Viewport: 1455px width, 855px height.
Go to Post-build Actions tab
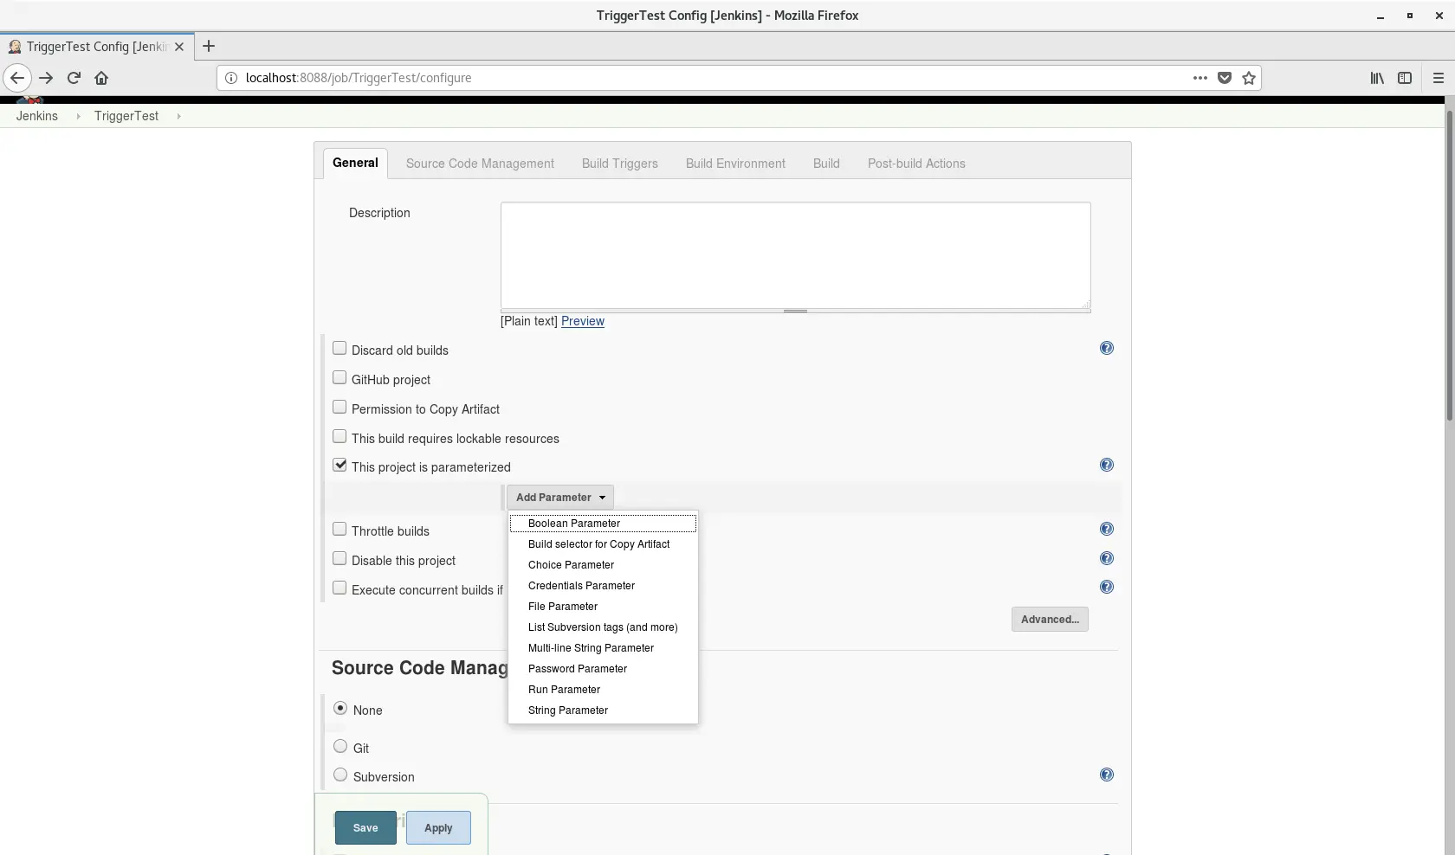pos(916,164)
